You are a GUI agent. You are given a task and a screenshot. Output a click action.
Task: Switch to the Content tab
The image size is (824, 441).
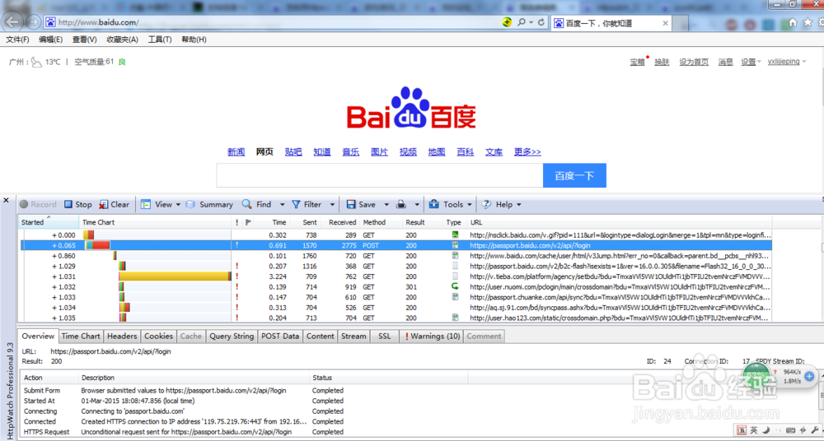320,336
